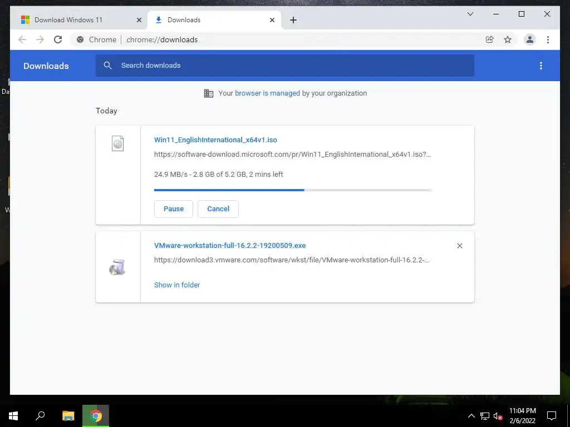
Task: Click the browser forward arrow
Action: (x=40, y=39)
